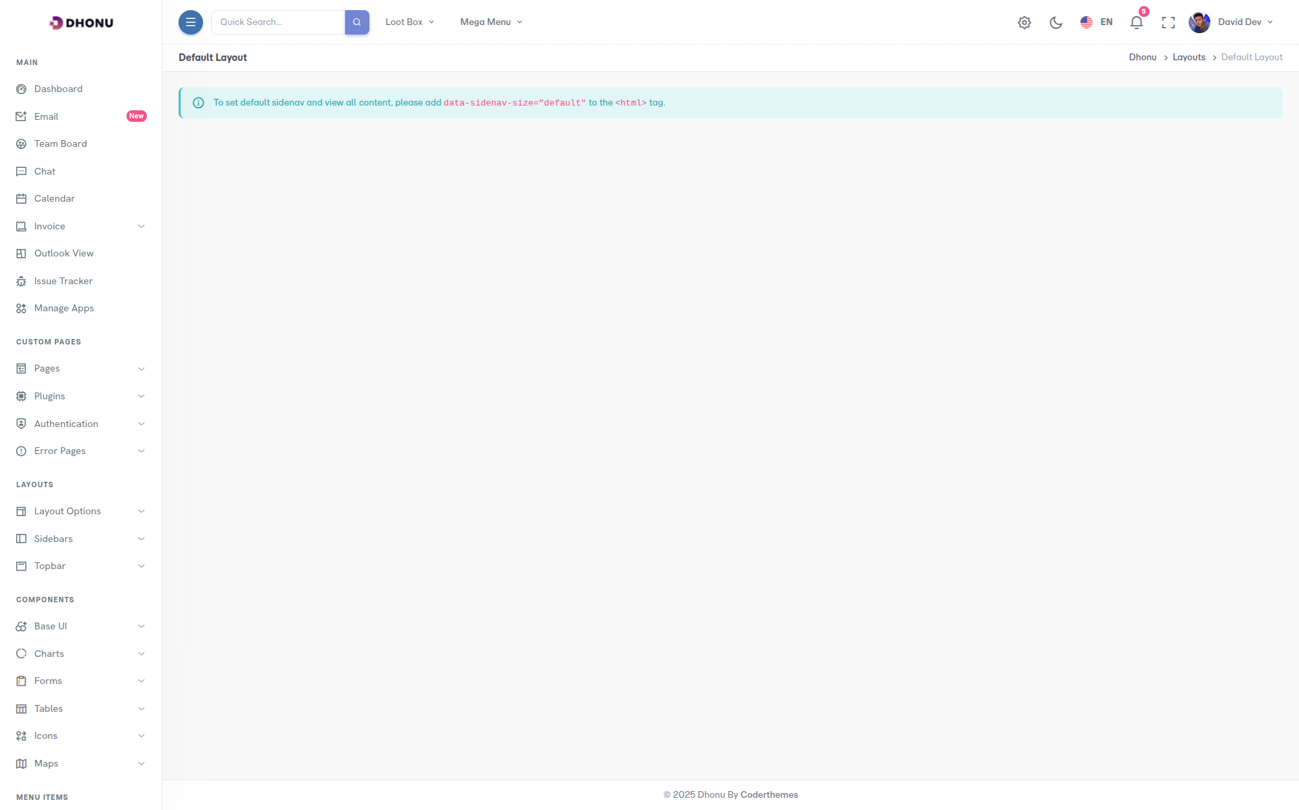The image size is (1299, 810).
Task: Click the Coderthemes footer link
Action: (769, 794)
